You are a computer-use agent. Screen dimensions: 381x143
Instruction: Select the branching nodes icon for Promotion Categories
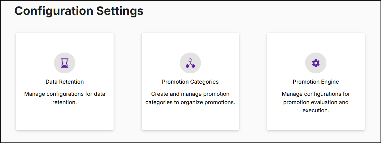[x=190, y=63]
